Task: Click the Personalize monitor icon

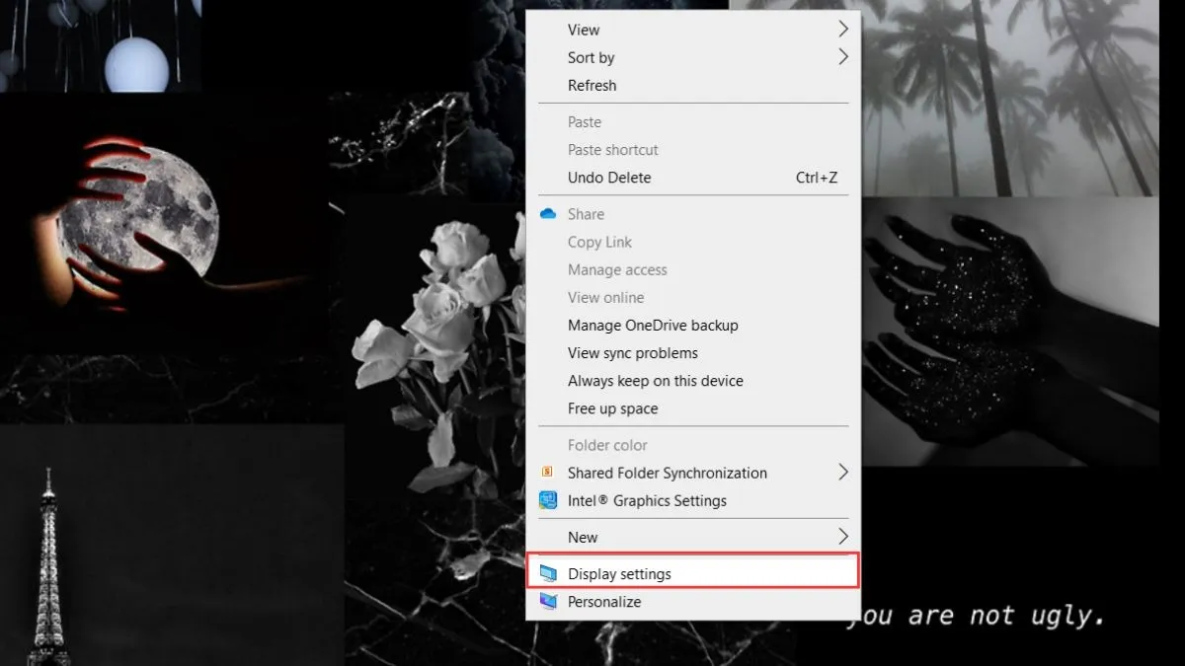Action: pos(550,601)
